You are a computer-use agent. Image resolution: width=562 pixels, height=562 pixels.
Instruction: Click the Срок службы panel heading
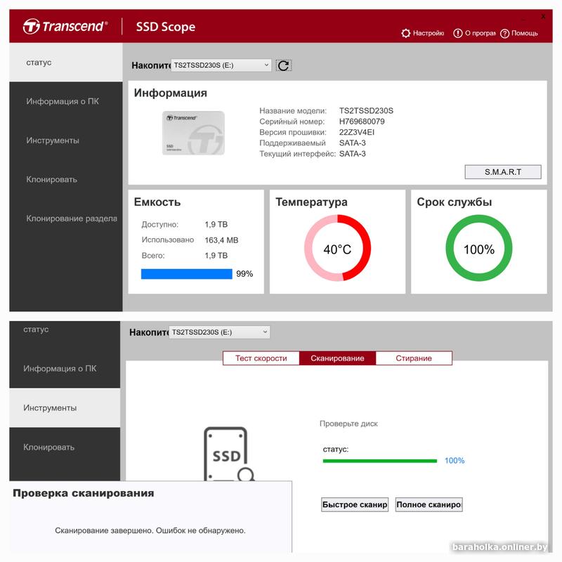pyautogui.click(x=454, y=202)
